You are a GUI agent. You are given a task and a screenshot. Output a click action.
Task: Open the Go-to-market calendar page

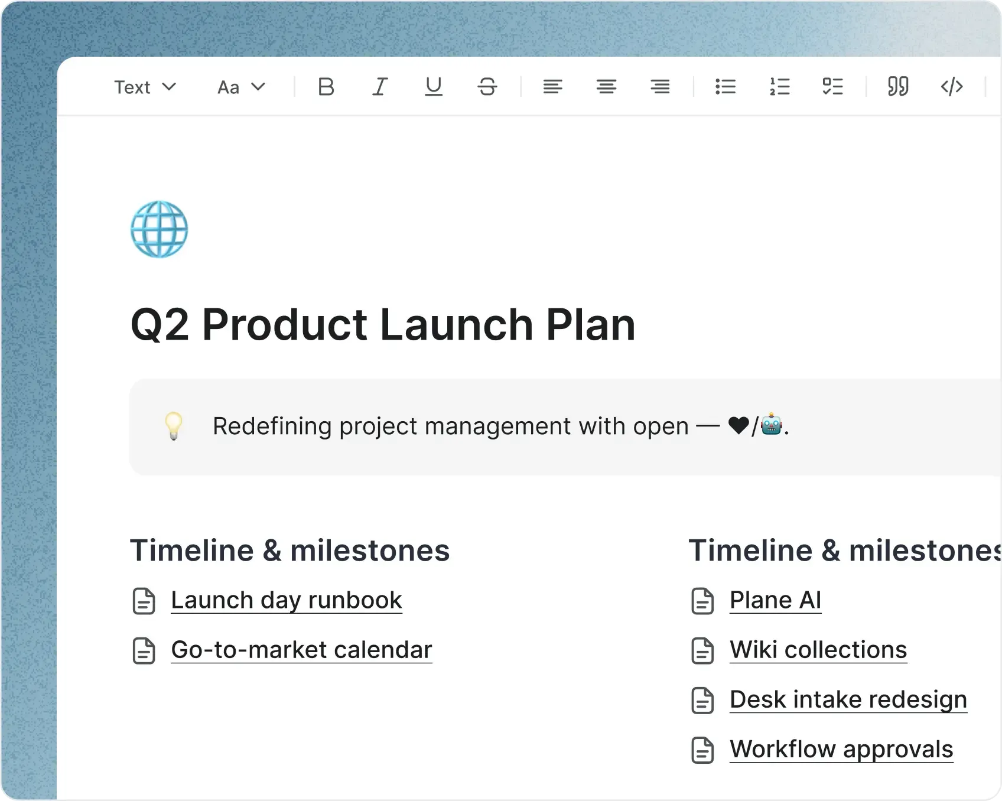301,650
